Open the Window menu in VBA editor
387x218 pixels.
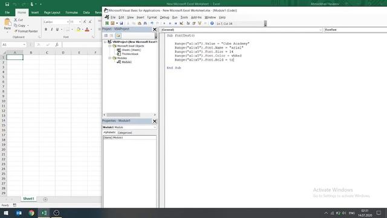pyautogui.click(x=210, y=18)
